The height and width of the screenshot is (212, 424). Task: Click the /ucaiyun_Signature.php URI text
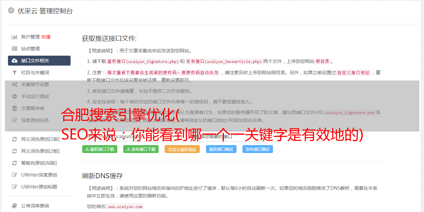point(349,112)
